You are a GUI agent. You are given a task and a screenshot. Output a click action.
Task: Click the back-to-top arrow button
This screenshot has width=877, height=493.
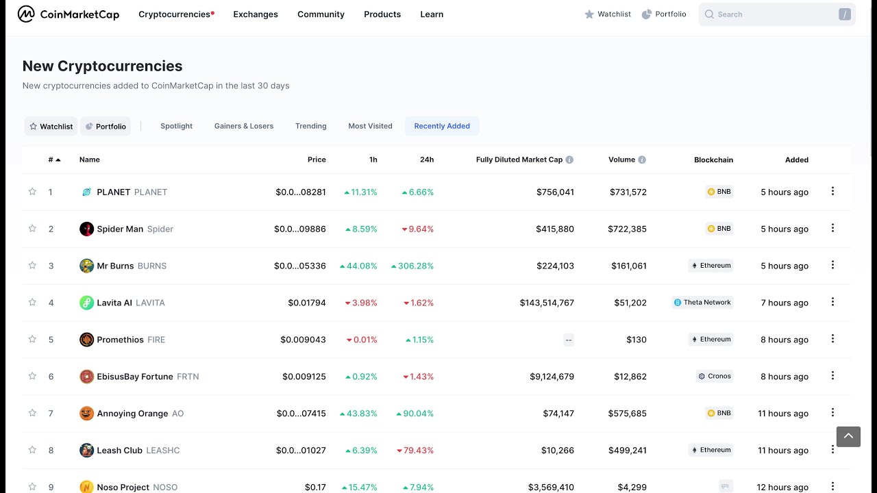(x=848, y=436)
